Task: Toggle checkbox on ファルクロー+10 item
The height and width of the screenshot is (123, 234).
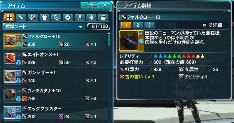Action: tap(18, 37)
